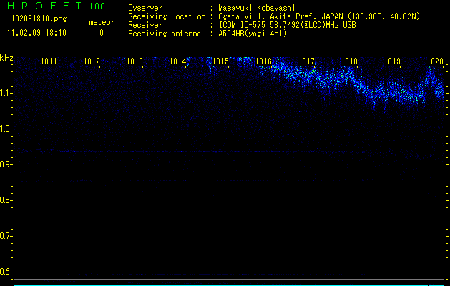This screenshot has height=286, width=450.
Task: Click the 1820 time marker
Action: tap(436, 61)
